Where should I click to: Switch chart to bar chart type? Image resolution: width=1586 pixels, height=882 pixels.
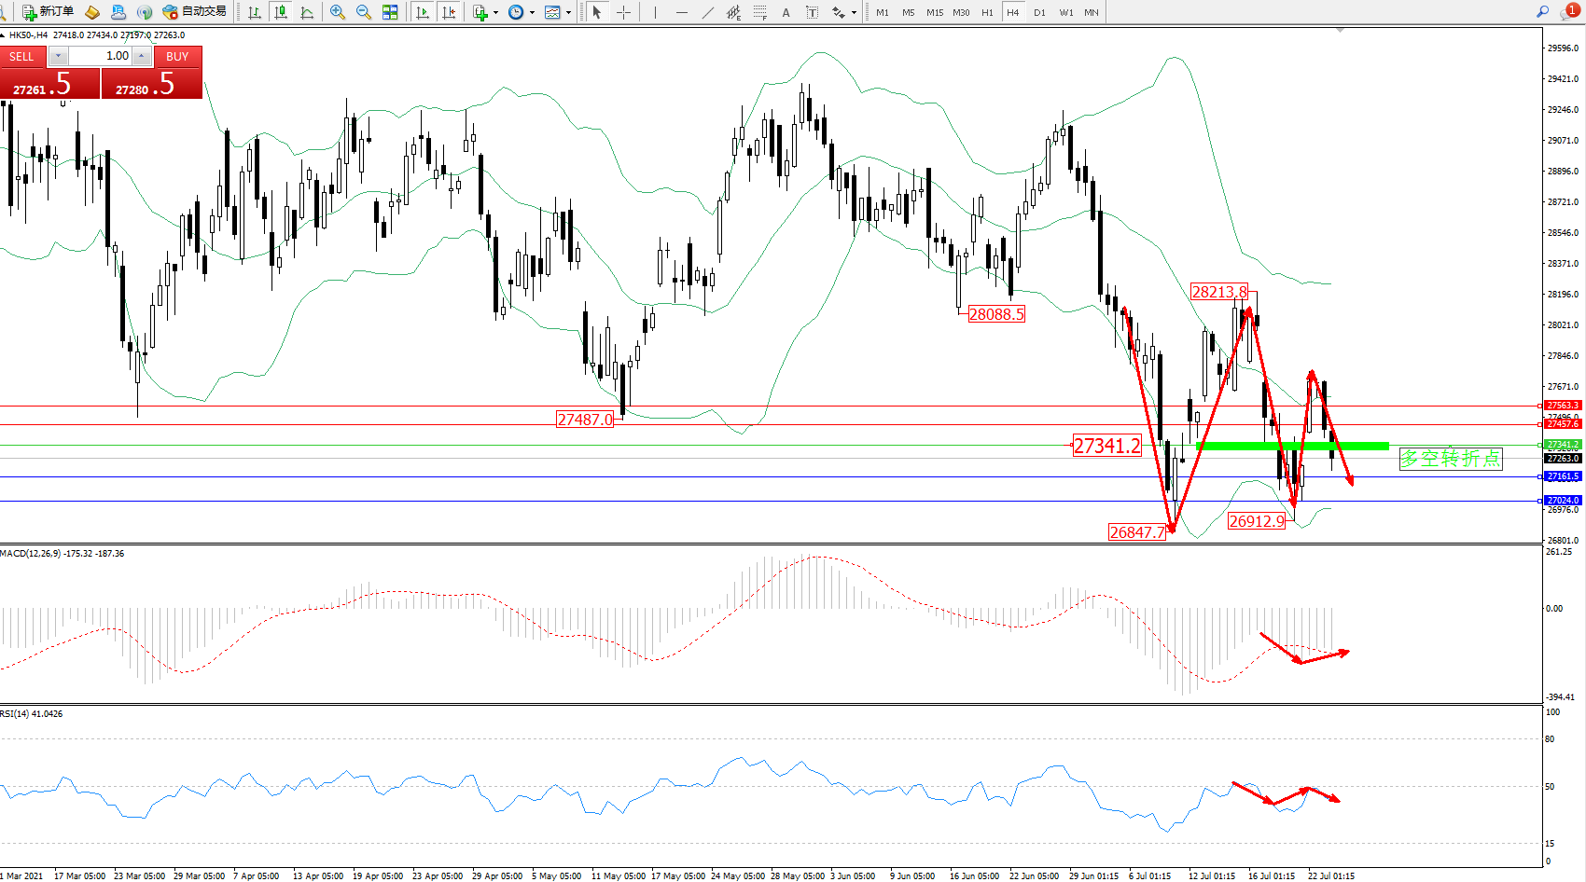point(255,12)
